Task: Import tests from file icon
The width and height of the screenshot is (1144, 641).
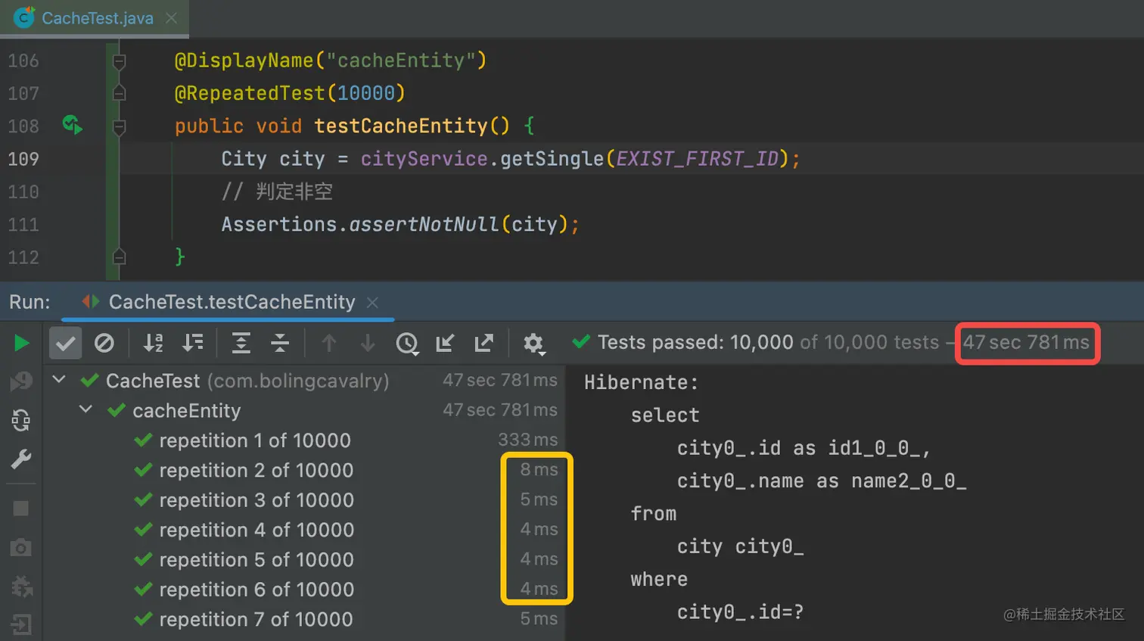Action: [446, 343]
